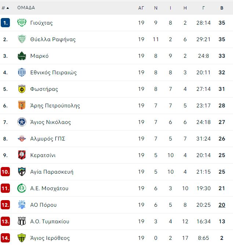233x245 pixels.
Task: Click the ΑΓ matches column header
Action: click(141, 8)
